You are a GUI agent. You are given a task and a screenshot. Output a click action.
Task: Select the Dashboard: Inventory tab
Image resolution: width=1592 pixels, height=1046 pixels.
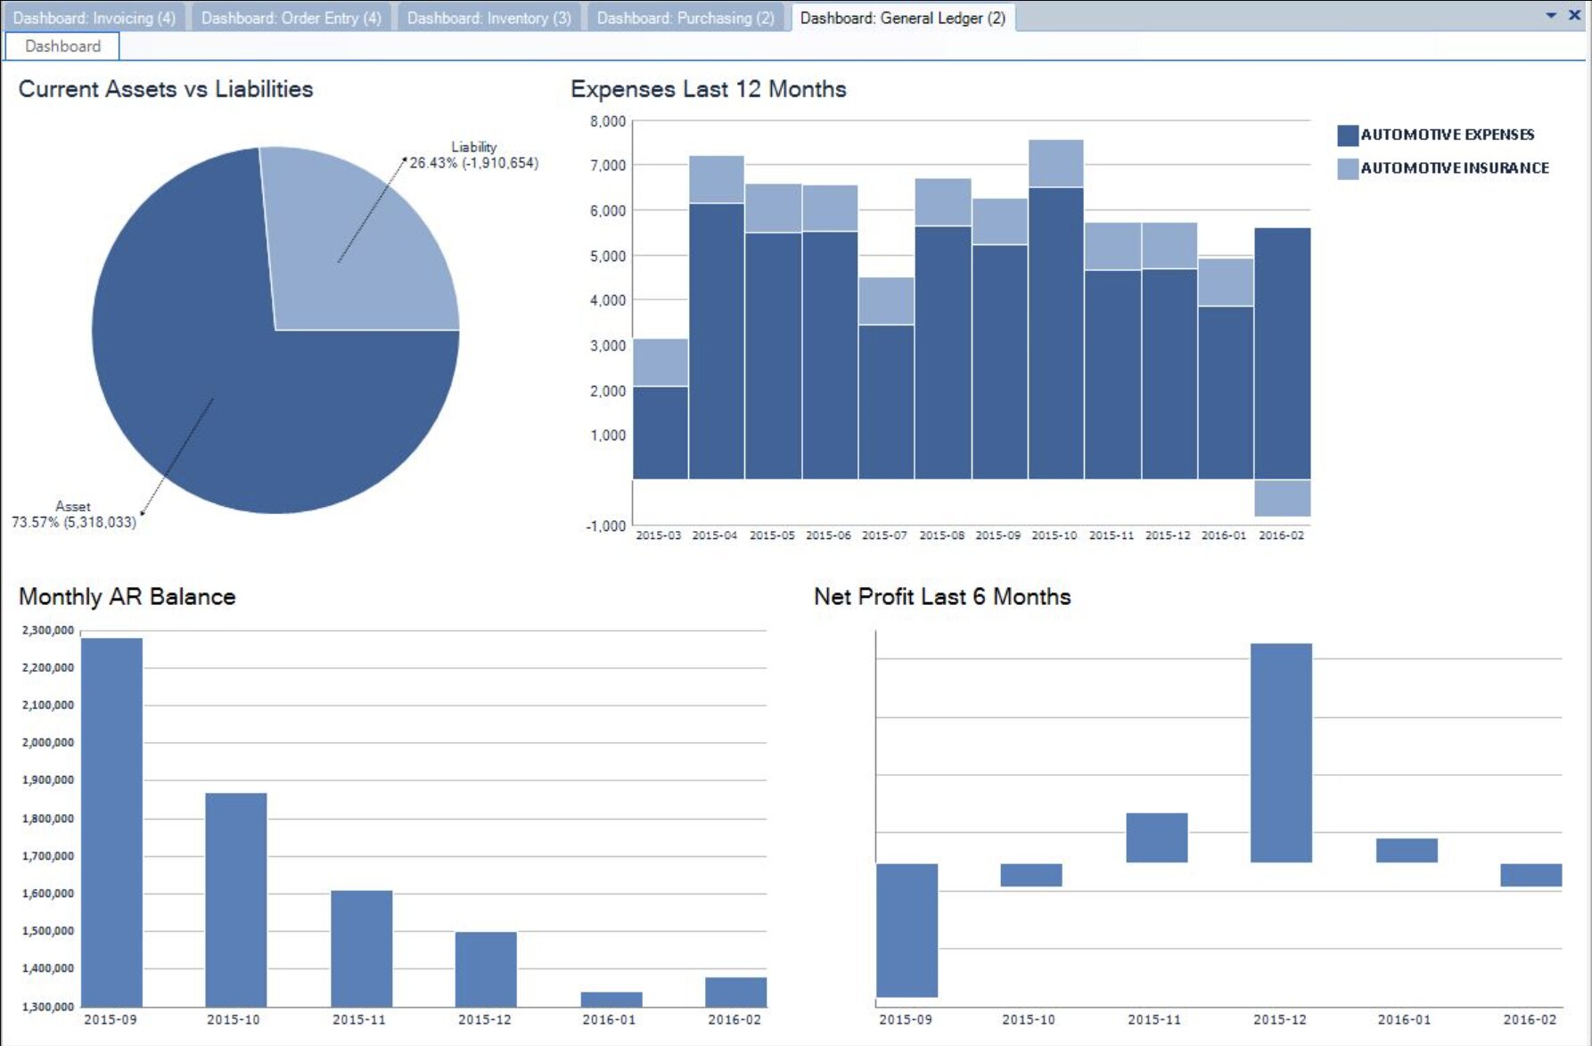(488, 18)
